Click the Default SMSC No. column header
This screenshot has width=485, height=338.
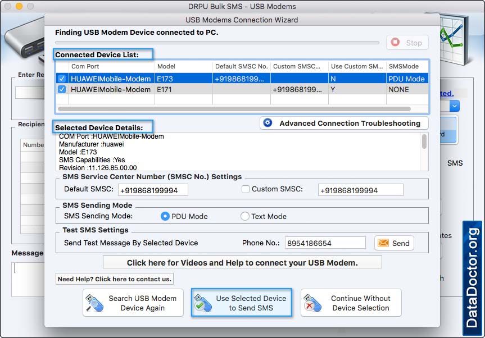click(x=242, y=66)
